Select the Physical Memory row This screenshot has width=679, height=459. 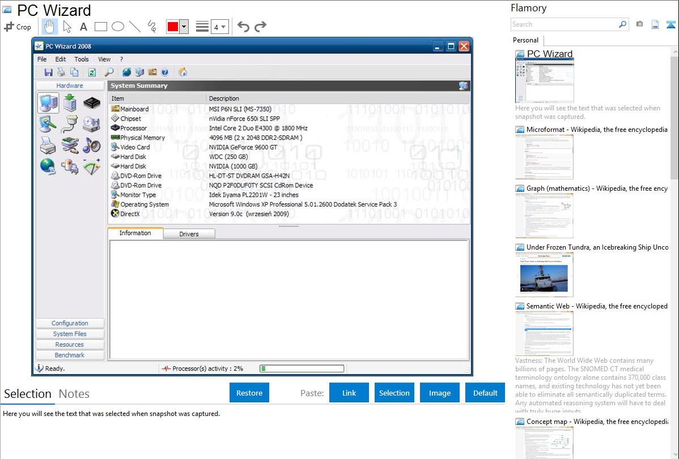(x=289, y=138)
